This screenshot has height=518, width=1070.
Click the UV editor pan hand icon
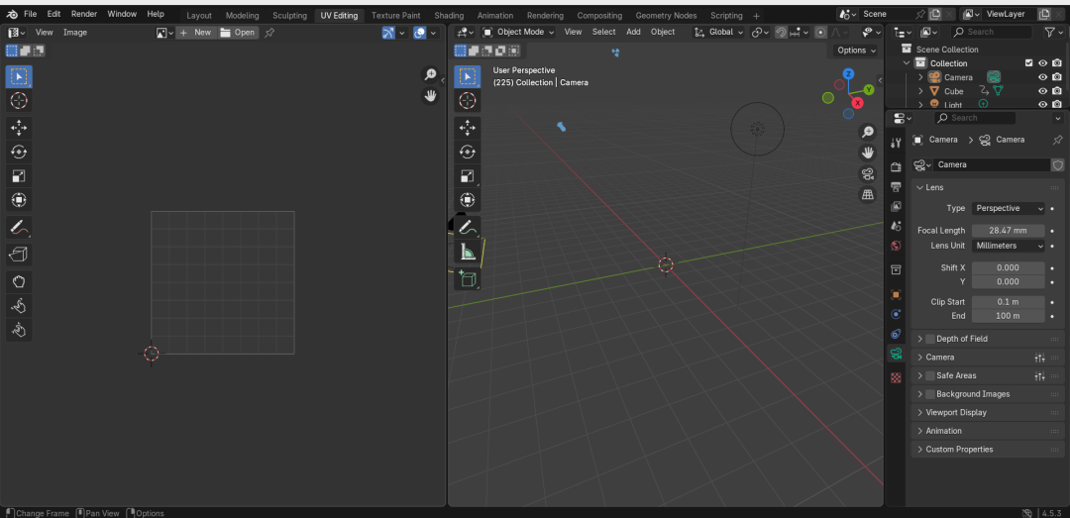coord(430,95)
